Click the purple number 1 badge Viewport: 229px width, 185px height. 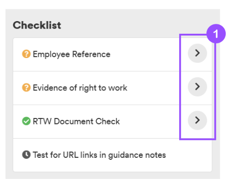[x=216, y=34]
